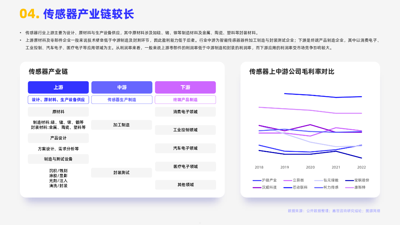Viewport: 400px width, 225px height.
Task: Click the '光刻/注入' line
Action: tap(58, 180)
